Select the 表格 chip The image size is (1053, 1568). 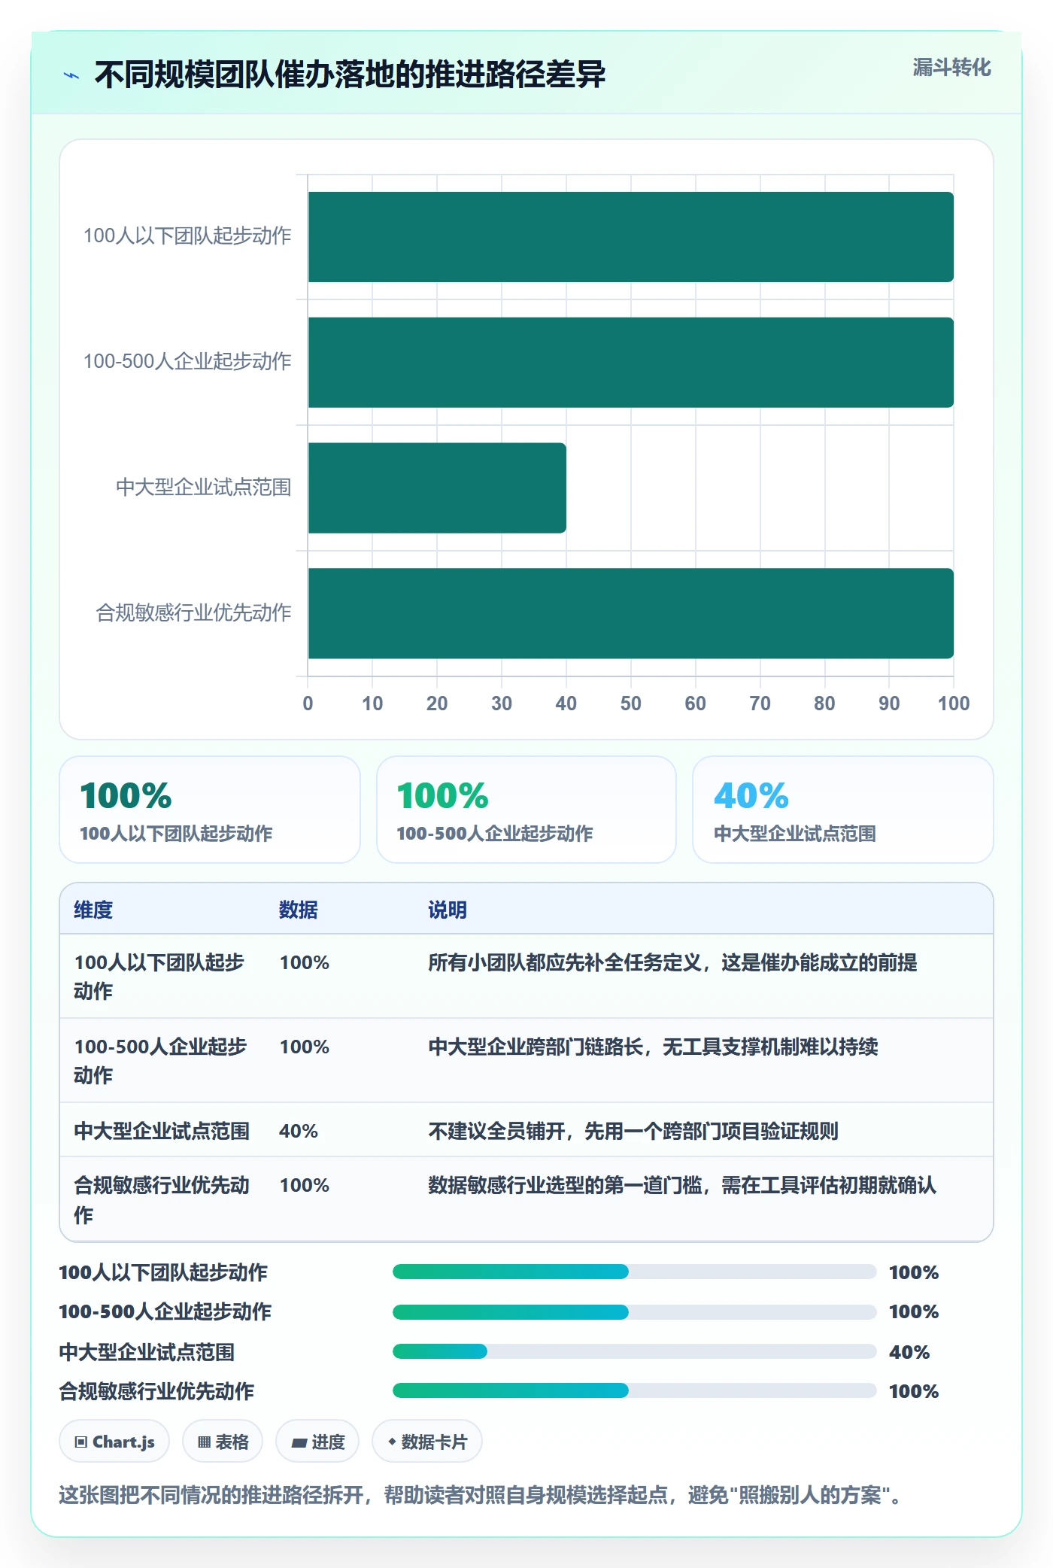223,1442
